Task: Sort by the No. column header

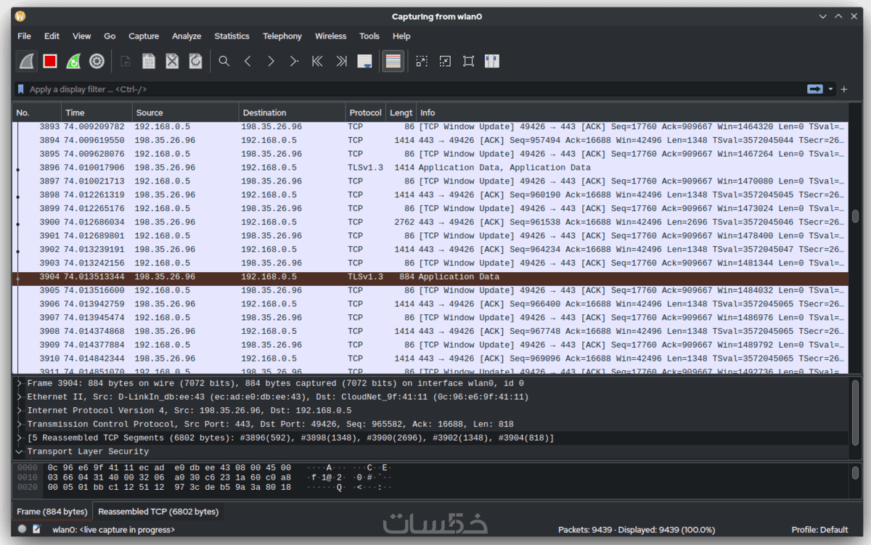Action: pos(36,112)
